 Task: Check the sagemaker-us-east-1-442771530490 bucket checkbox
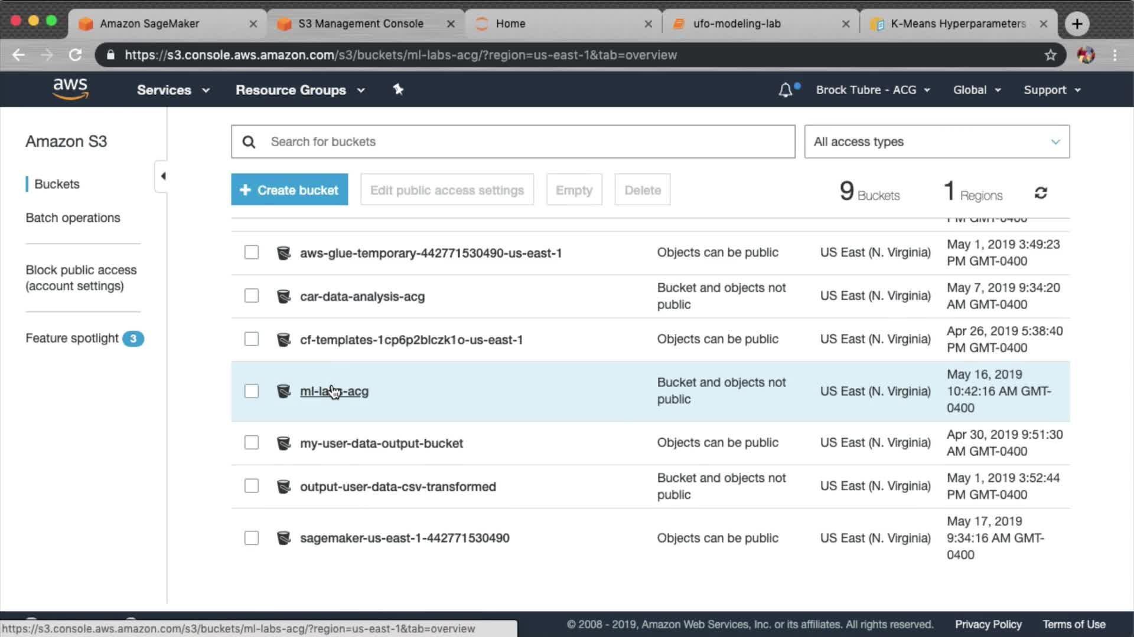(252, 538)
